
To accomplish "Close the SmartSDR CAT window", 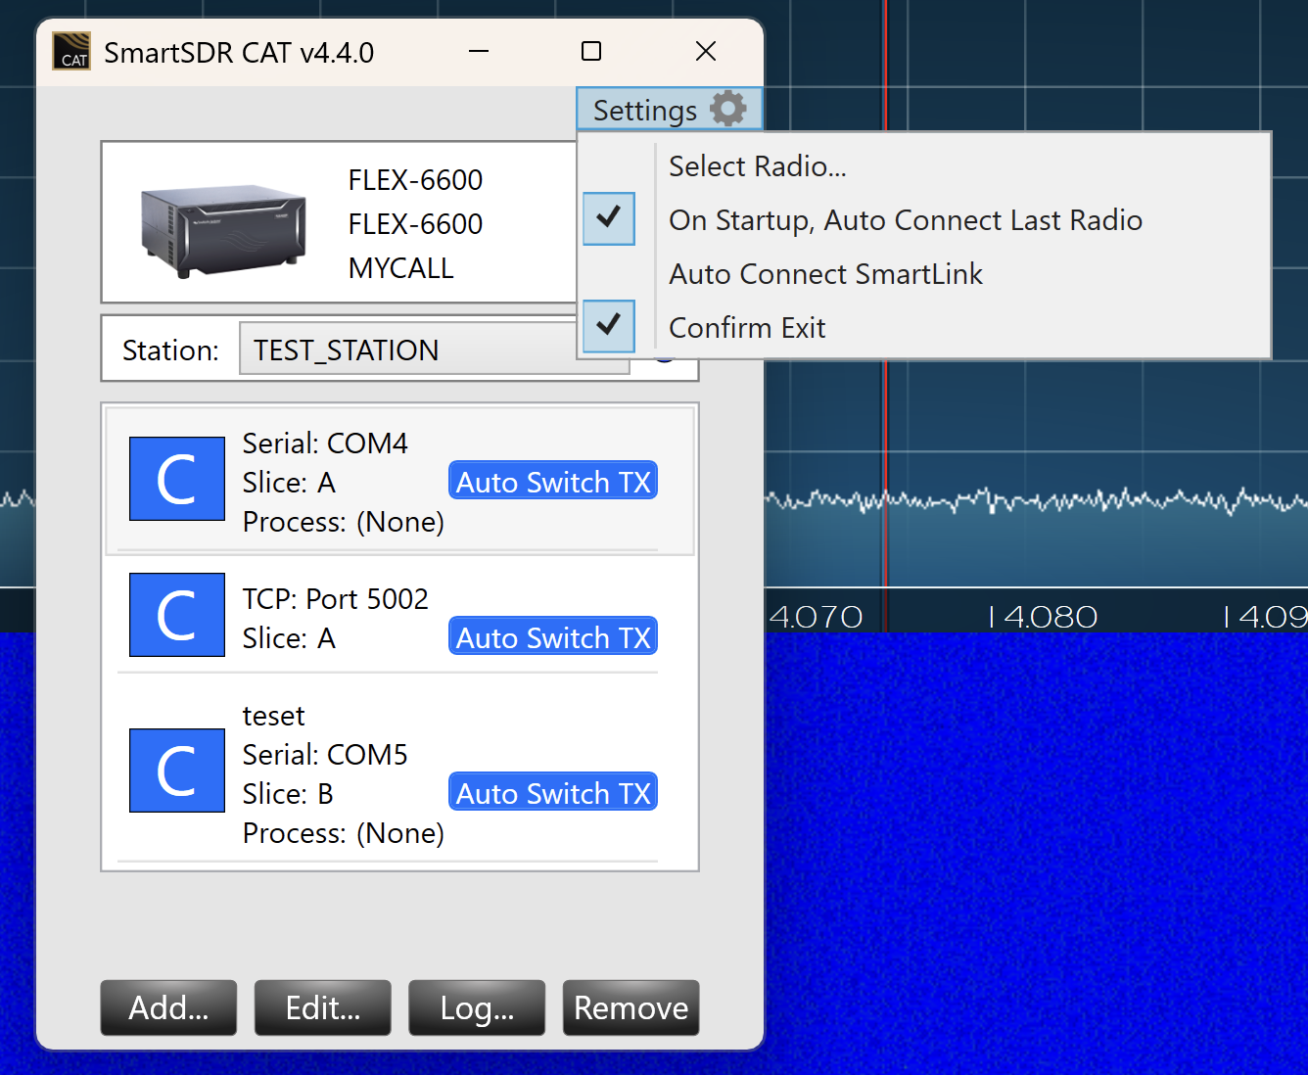I will (706, 51).
